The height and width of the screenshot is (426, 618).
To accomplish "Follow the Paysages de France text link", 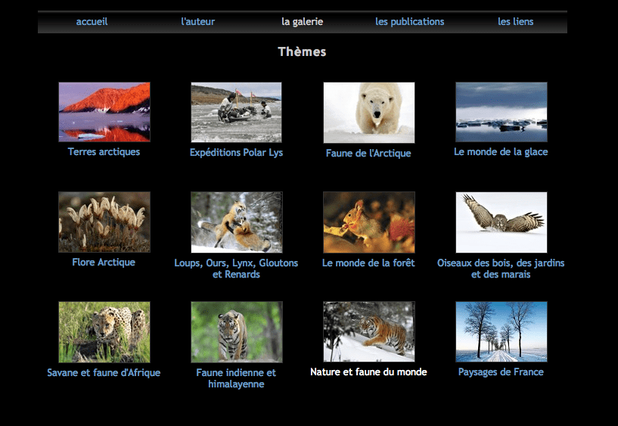I will 501,372.
